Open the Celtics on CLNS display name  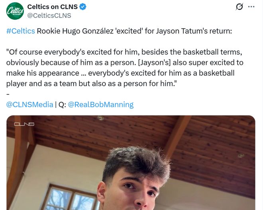pyautogui.click(x=52, y=7)
